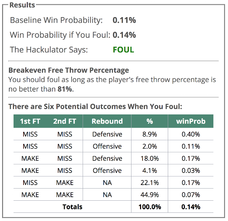Click the Results panel title
228x221 pixels.
coord(22,5)
